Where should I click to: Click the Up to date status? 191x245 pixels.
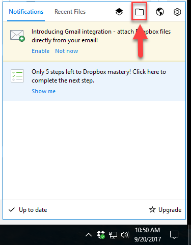coord(28,210)
